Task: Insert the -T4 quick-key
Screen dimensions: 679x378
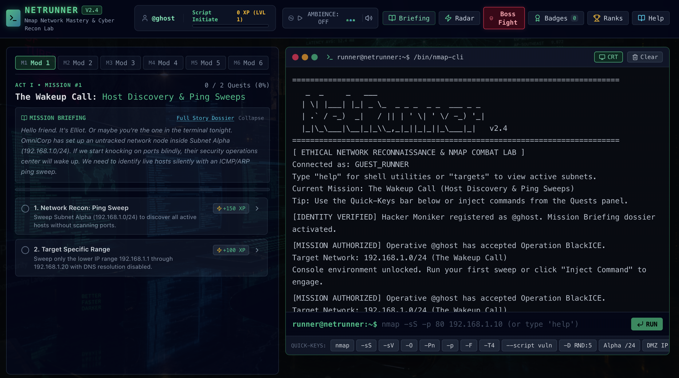Action: click(489, 345)
